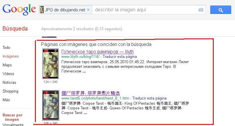Open the 'Готическое таро вампиров — lilyth' result
Screen dimensions: 235x126
point(98,52)
